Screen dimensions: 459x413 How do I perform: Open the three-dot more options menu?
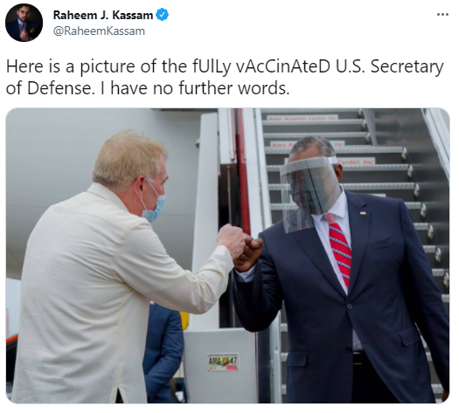pyautogui.click(x=442, y=14)
